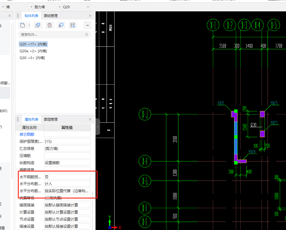Image resolution: width=286 pixels, height=230 pixels.
Task: Close the left navigation panel
Action: tap(10, 16)
